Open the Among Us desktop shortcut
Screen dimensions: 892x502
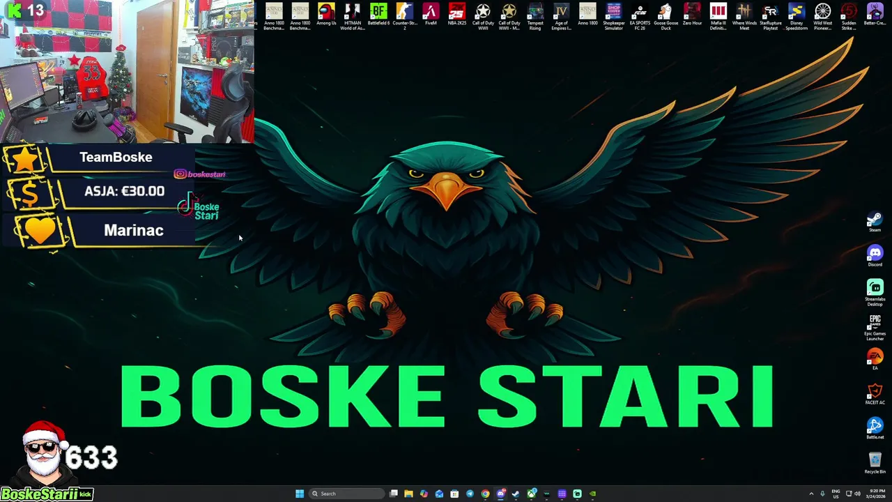[x=326, y=15]
